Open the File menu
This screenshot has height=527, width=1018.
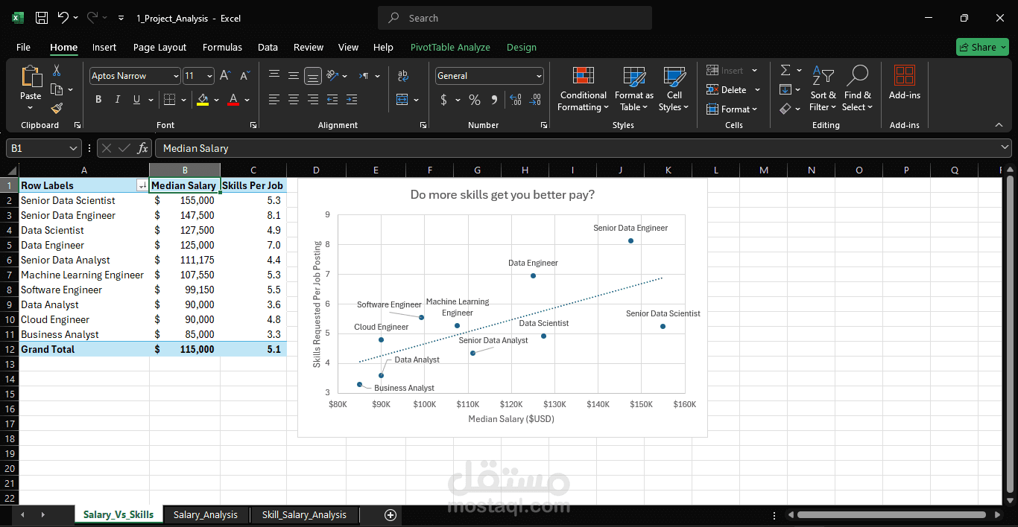pos(23,47)
